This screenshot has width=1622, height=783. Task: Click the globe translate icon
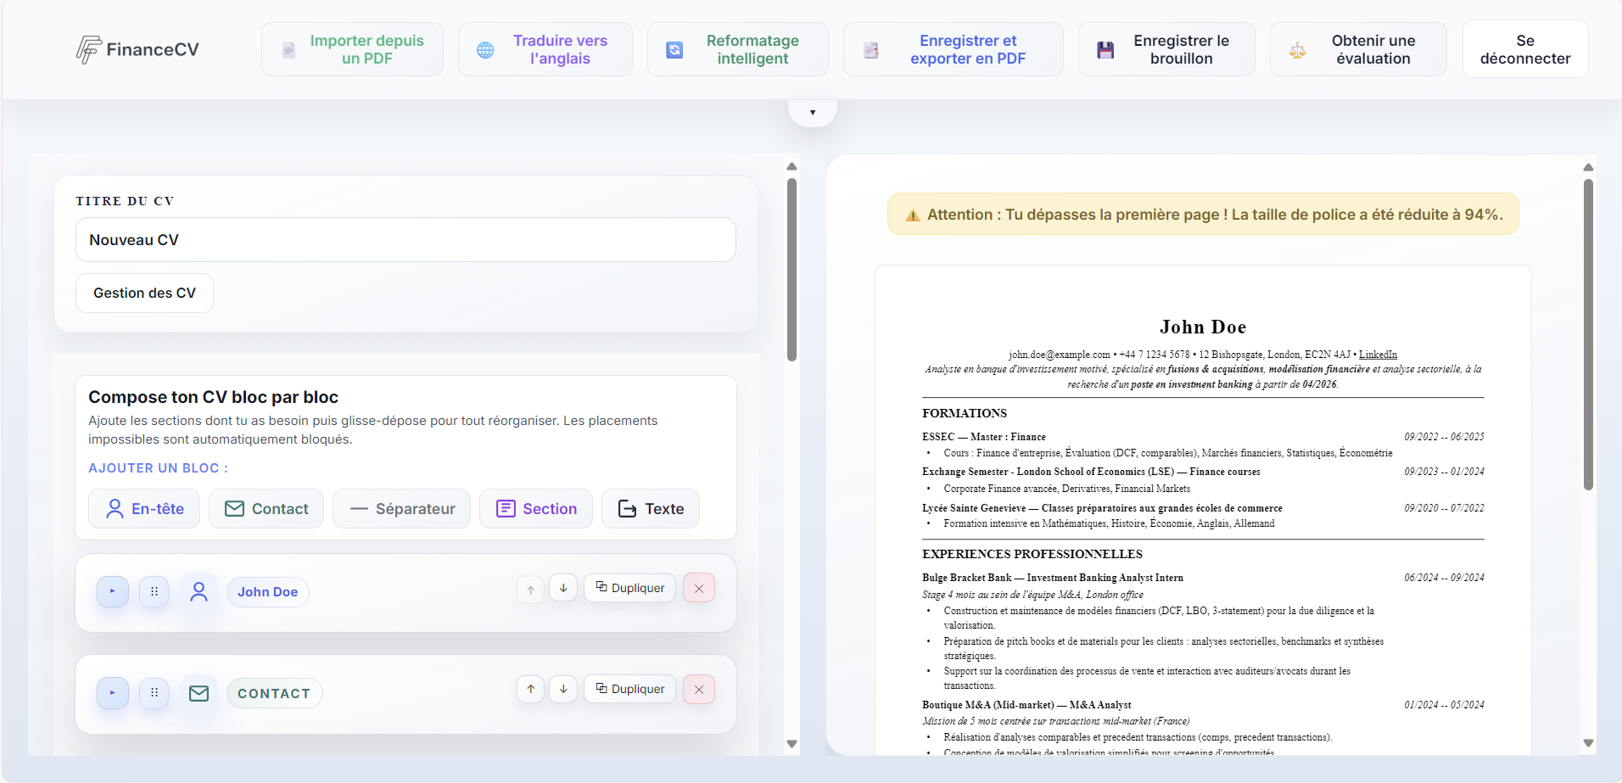click(485, 49)
